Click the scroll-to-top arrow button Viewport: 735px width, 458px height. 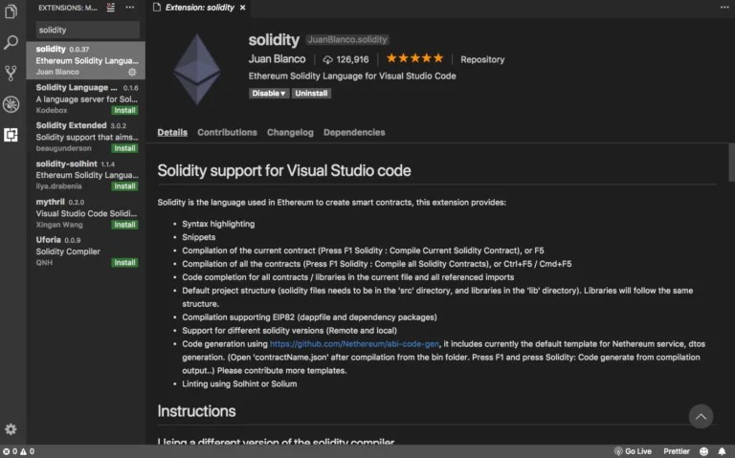coord(702,416)
